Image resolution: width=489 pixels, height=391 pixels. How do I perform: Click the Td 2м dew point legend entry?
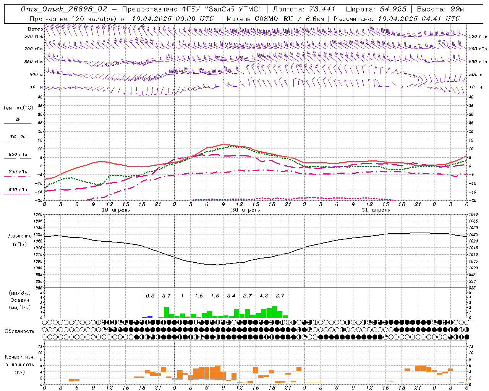[18, 137]
